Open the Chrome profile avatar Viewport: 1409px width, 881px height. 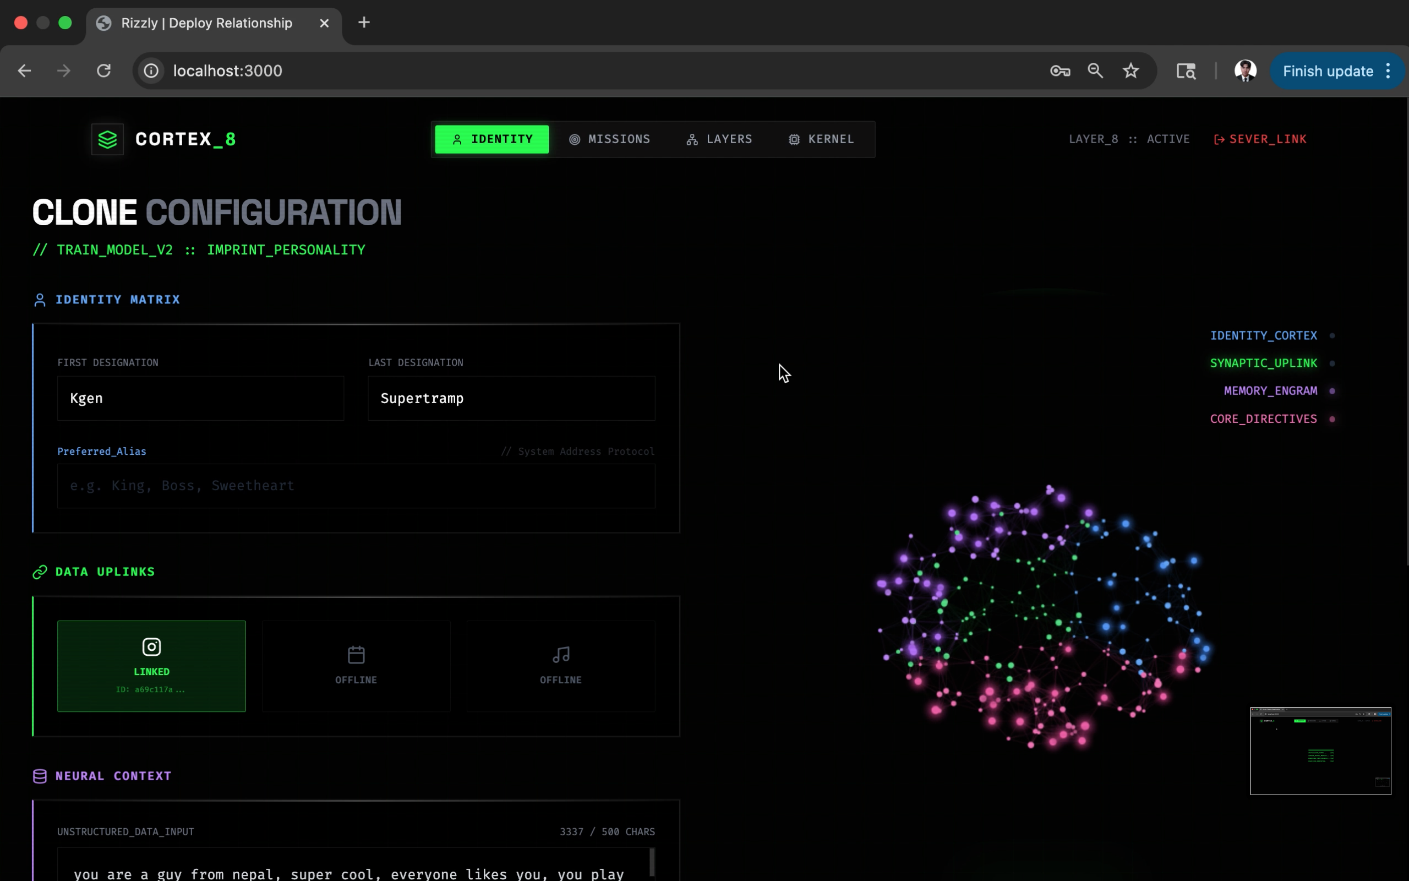pyautogui.click(x=1245, y=71)
